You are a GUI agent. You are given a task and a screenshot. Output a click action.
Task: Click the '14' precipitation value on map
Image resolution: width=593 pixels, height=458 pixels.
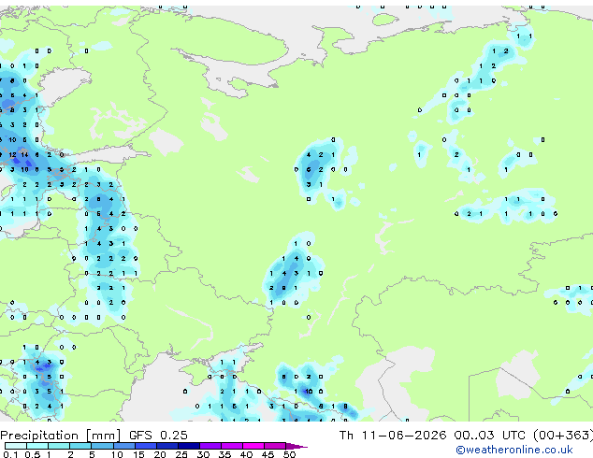coord(24,154)
